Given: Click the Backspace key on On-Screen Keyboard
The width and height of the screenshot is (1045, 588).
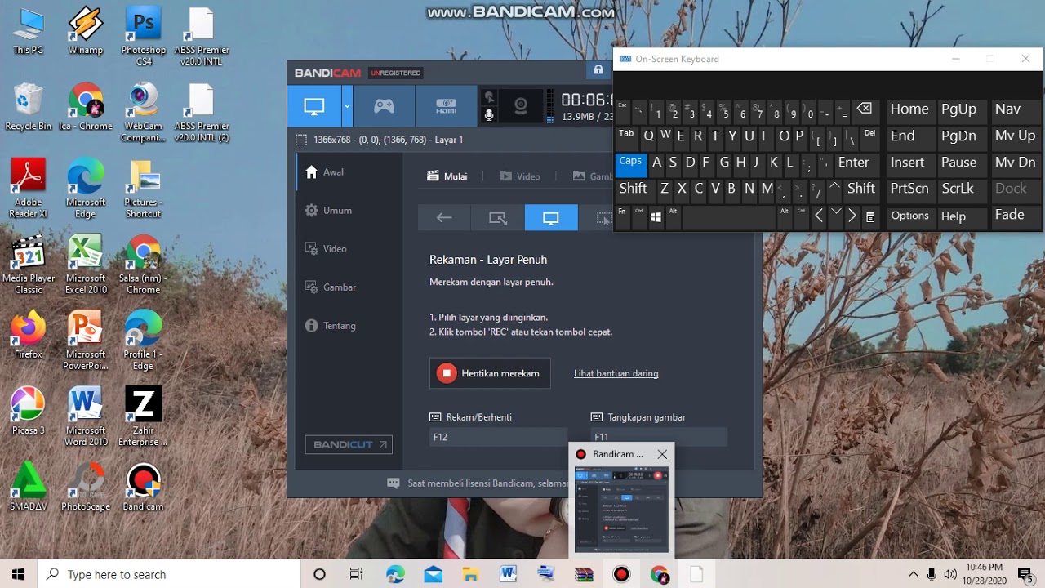Looking at the screenshot, I should click(x=865, y=109).
